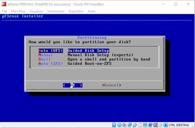Select the Shell partition option
Screen dimensions: 195x128
44,59
